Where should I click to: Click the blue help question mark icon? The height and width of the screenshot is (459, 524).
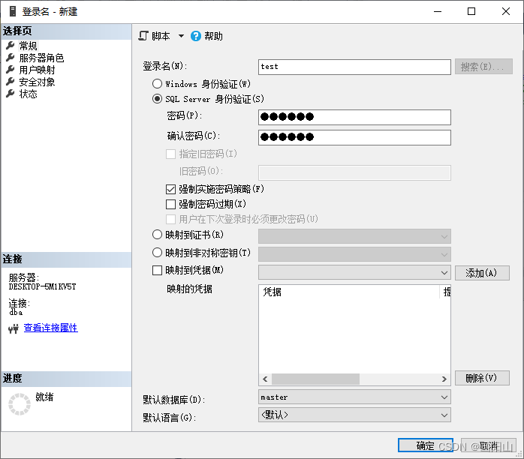coord(196,36)
